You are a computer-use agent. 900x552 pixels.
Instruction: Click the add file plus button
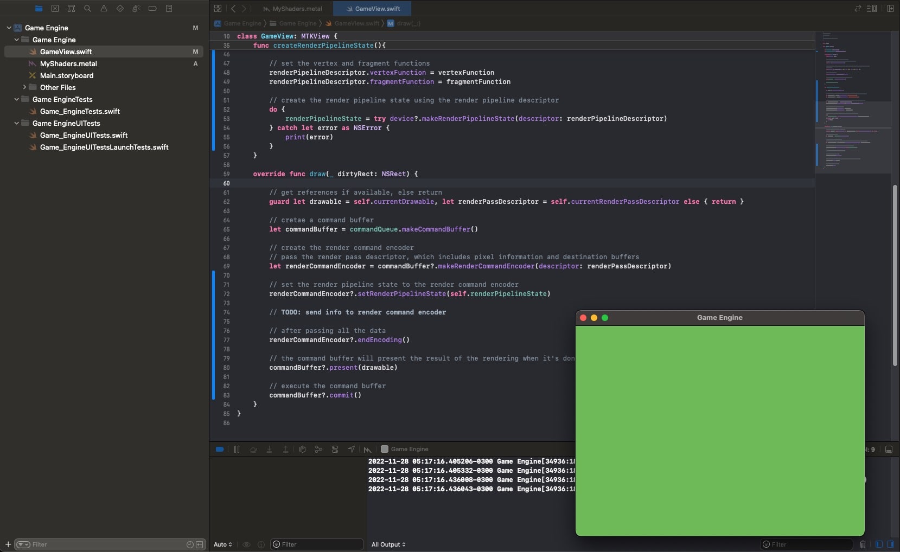point(8,544)
